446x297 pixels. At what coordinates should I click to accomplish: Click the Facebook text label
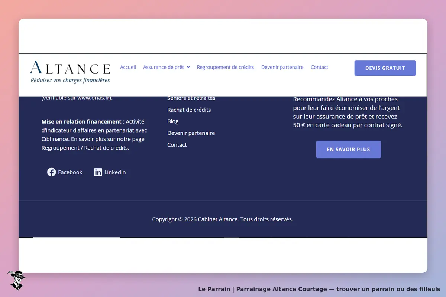click(x=70, y=172)
